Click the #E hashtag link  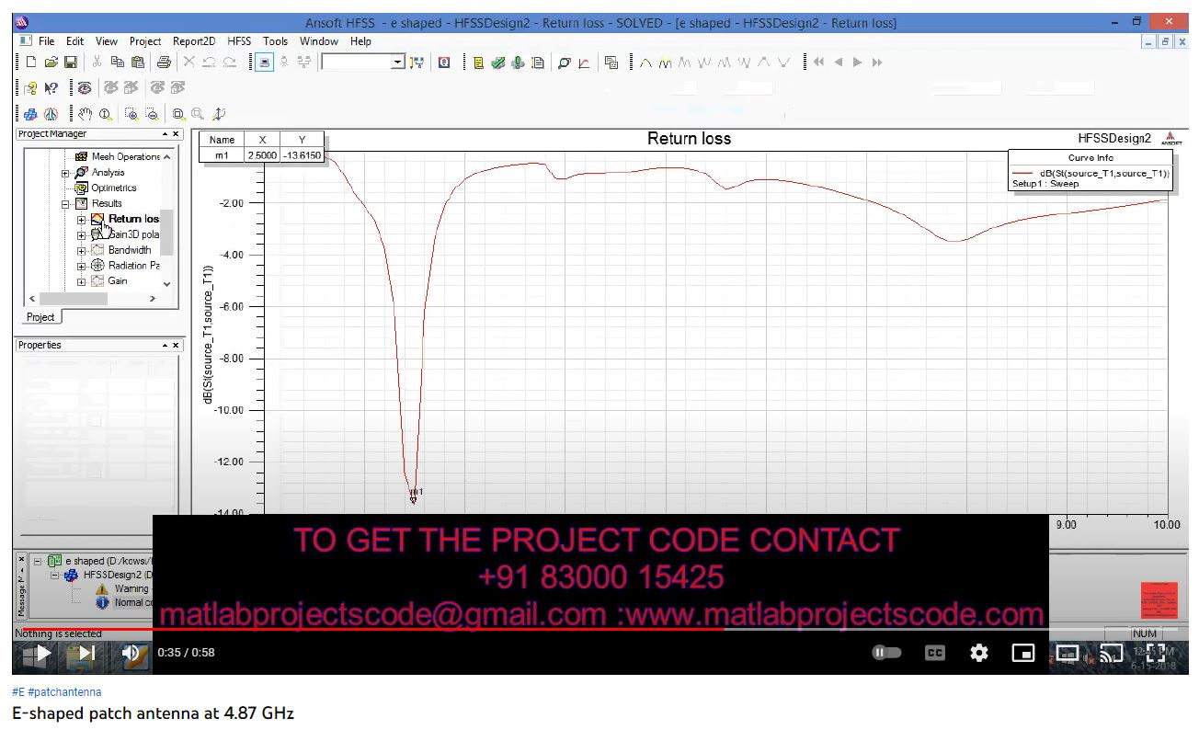click(x=17, y=692)
